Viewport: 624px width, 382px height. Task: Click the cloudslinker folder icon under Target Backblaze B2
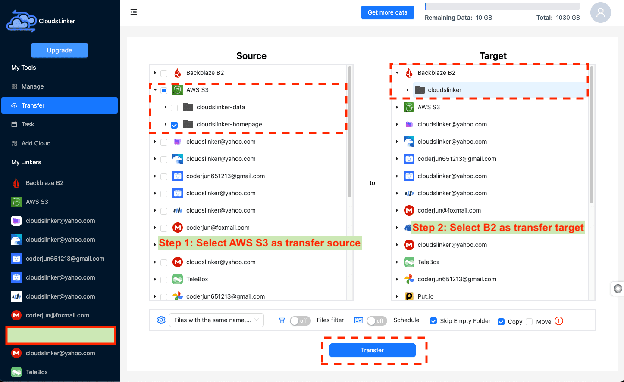pyautogui.click(x=420, y=90)
